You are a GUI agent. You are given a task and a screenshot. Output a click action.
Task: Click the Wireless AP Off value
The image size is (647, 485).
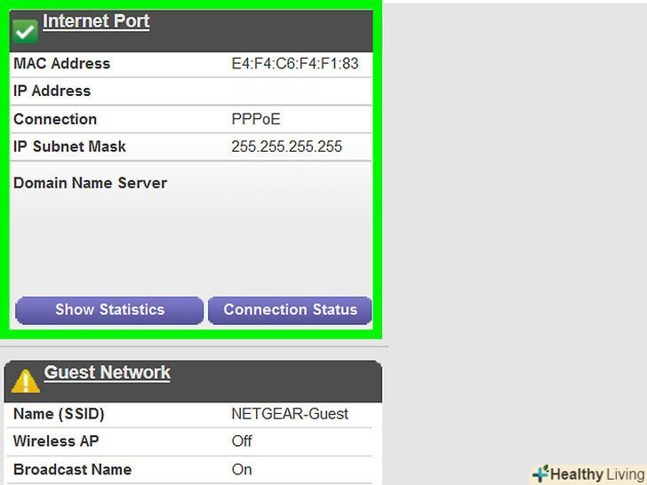click(x=242, y=441)
